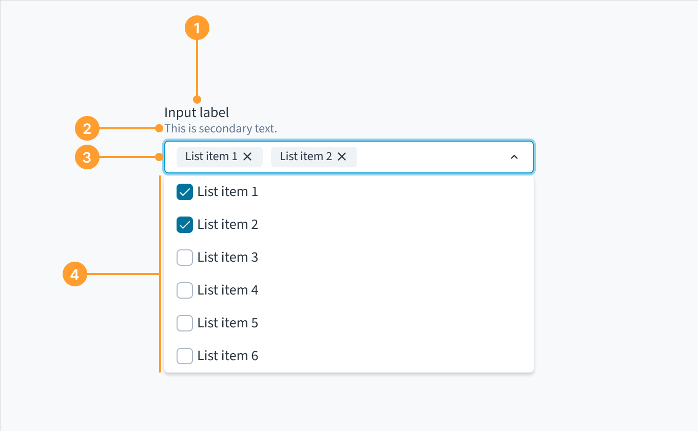Uncheck the List item 1 checkbox
Screen dimensions: 698x431
point(184,192)
